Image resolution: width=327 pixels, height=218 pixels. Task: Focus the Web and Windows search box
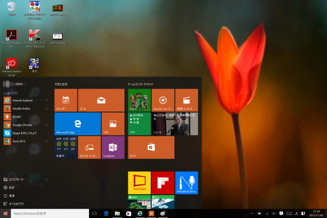coord(50,213)
